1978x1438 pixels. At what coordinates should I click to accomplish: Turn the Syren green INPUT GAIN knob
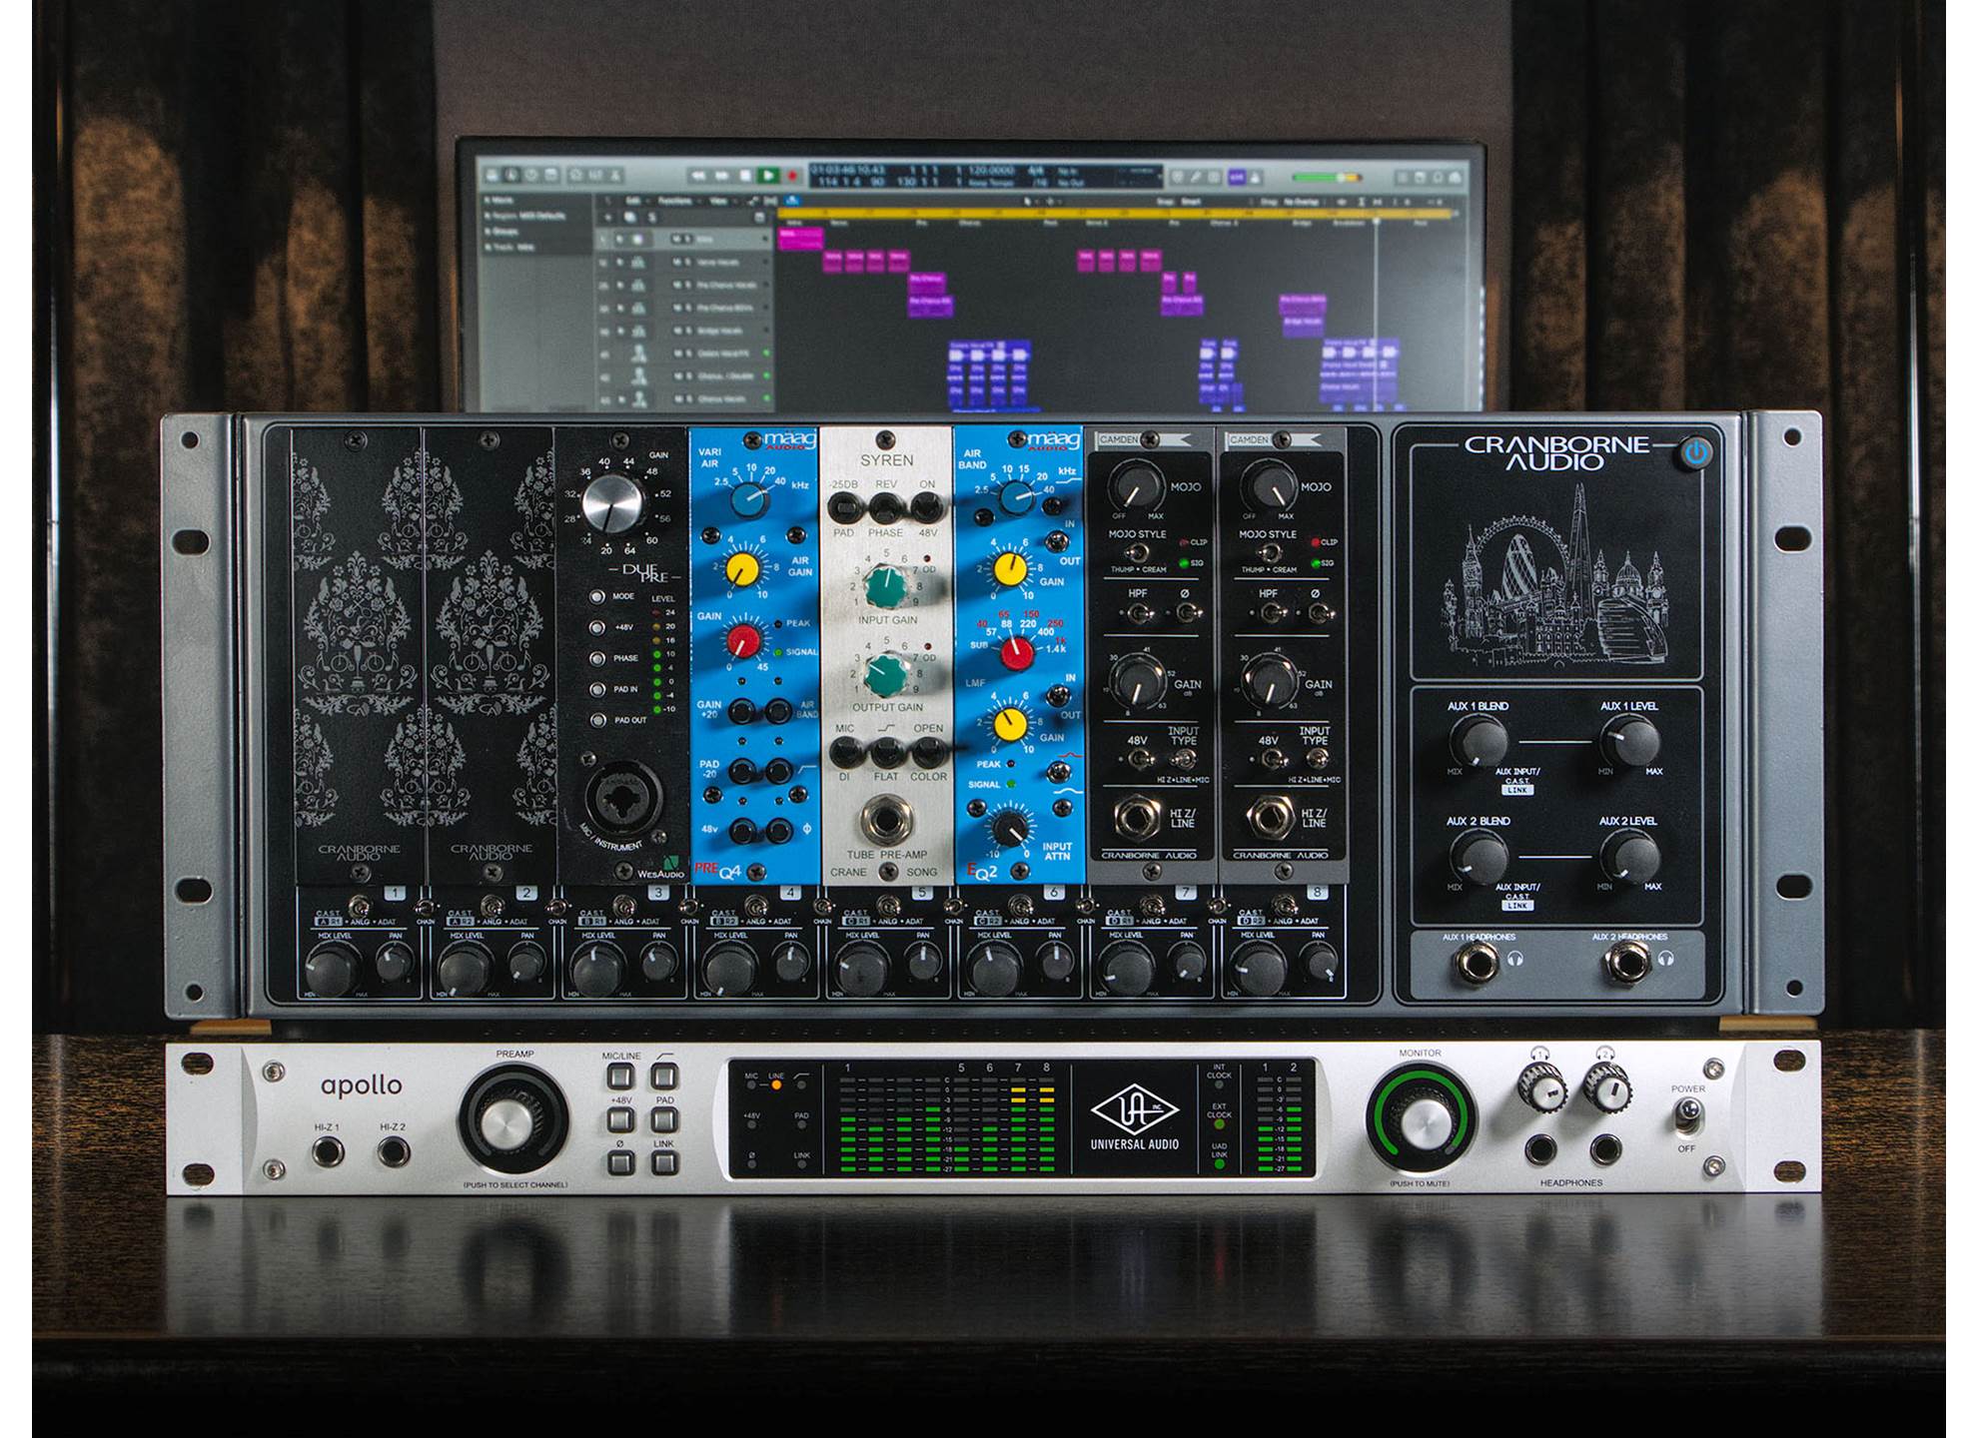(x=885, y=586)
